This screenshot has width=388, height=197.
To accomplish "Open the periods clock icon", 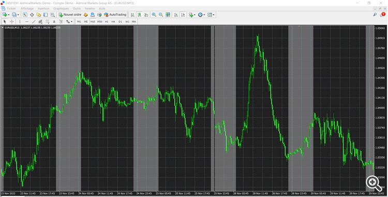I will click(200, 15).
